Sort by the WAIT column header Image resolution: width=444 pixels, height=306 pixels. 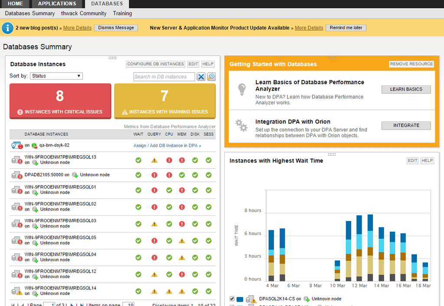click(138, 134)
